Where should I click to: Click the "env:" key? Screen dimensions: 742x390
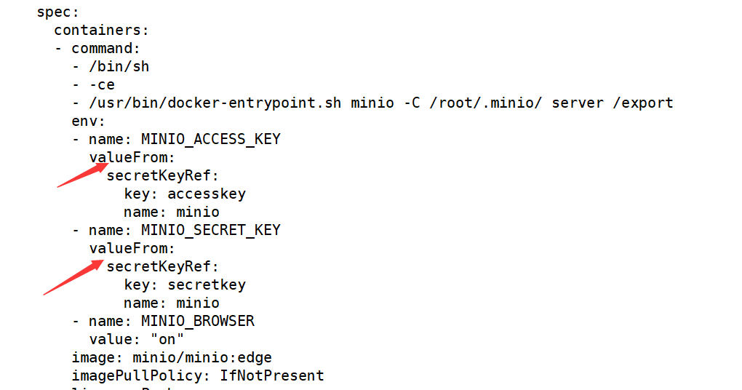tap(88, 121)
